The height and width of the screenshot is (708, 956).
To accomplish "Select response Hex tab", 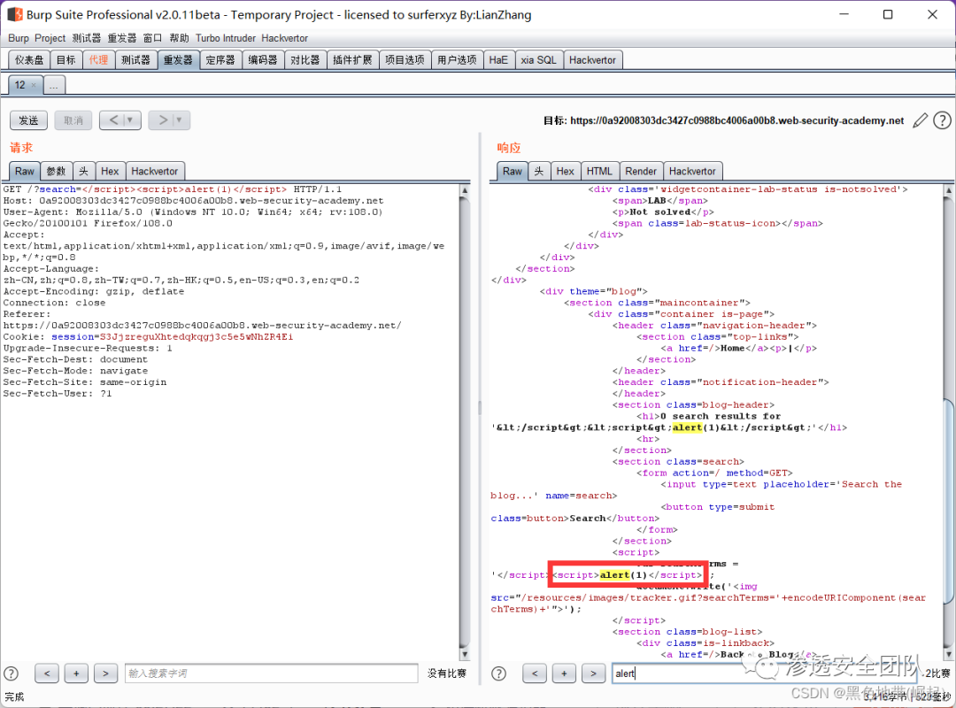I will point(565,172).
